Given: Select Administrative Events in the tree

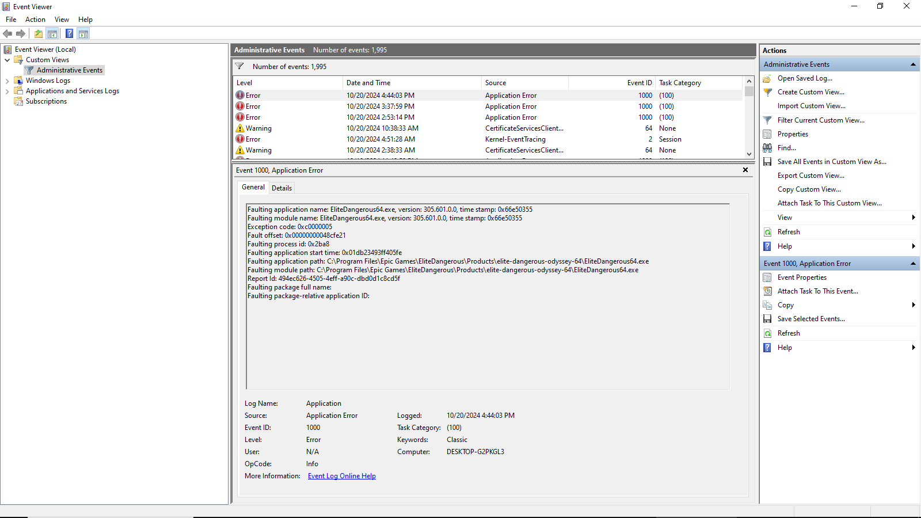Looking at the screenshot, I should 70,70.
